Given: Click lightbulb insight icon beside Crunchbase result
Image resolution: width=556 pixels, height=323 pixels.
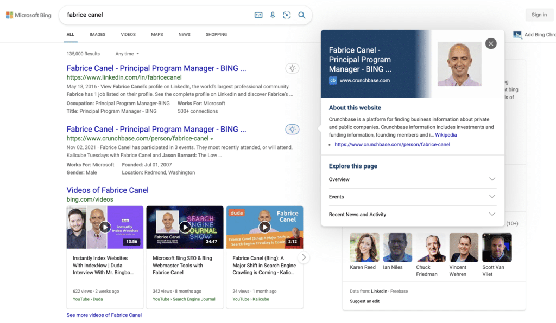Looking at the screenshot, I should 292,129.
